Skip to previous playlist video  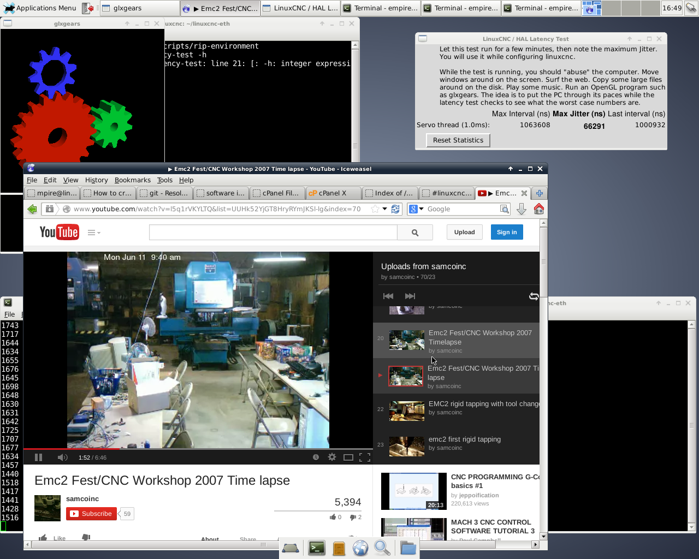(x=388, y=296)
